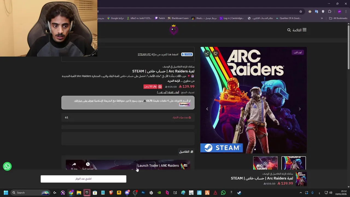The width and height of the screenshot is (350, 197).
Task: Open Chrome extensions puzzle icon
Action: pos(329,11)
